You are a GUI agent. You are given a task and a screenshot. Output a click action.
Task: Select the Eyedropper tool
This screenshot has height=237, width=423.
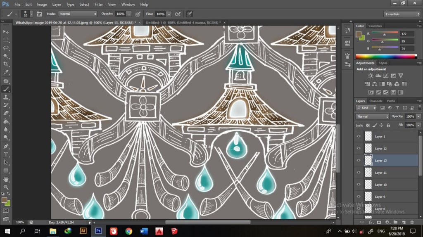click(6, 72)
